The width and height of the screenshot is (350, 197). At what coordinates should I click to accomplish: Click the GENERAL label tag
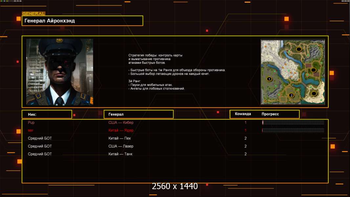(34, 13)
